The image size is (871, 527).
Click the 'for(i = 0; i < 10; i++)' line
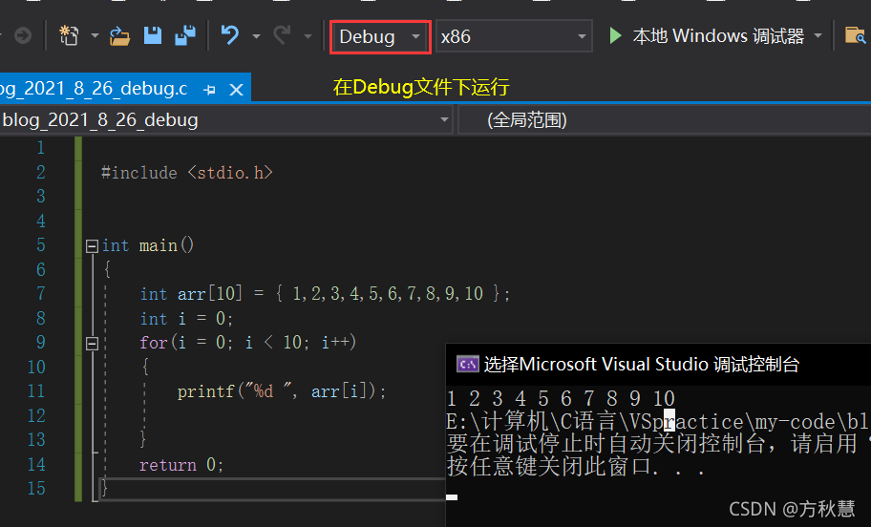point(247,343)
